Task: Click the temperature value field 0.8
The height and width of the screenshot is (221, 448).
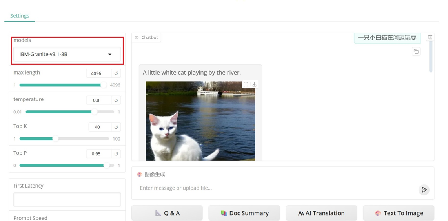Action: 98,100
